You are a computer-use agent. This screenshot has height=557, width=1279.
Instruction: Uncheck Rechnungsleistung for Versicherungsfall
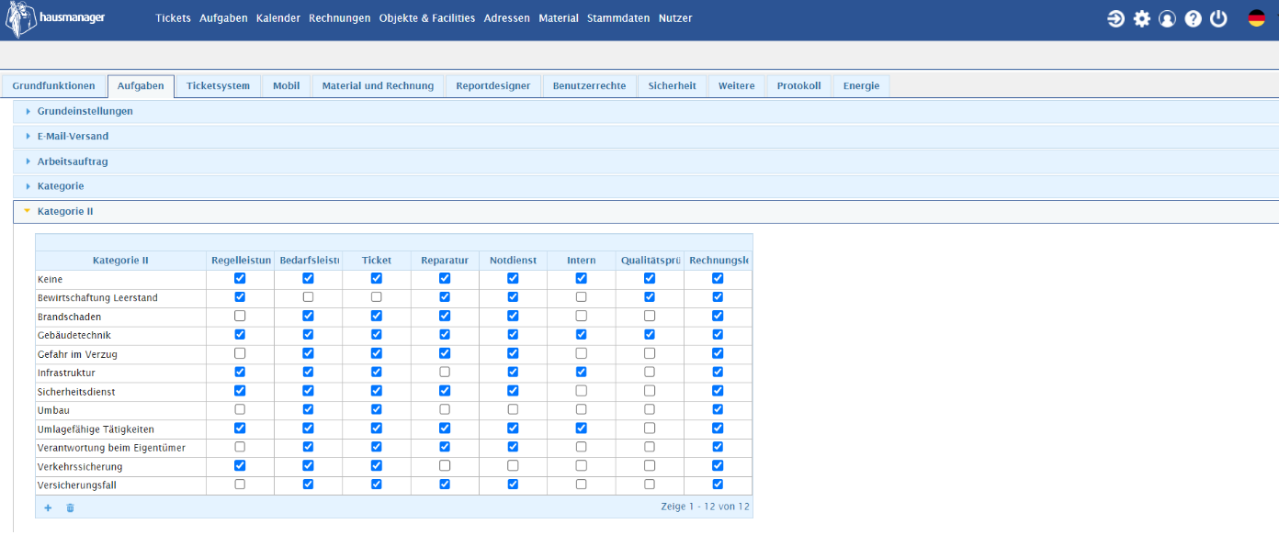pyautogui.click(x=718, y=485)
